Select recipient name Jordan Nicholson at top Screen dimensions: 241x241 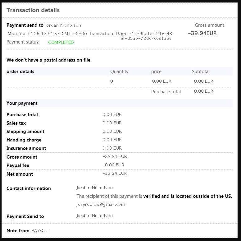tap(63, 25)
